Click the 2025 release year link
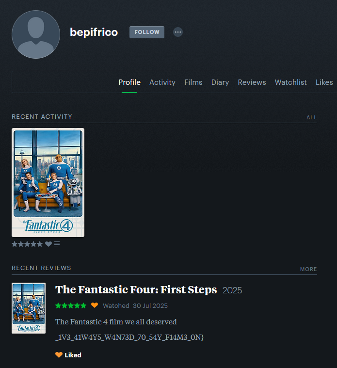Viewport: 337px width, 368px height. pos(232,290)
